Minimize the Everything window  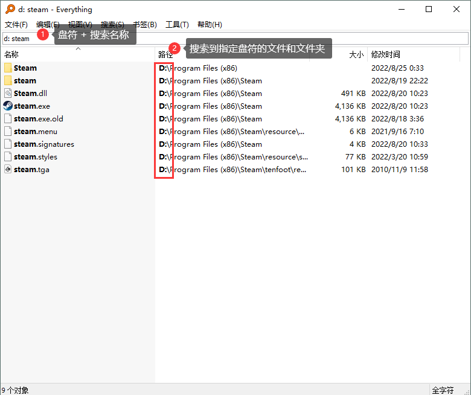pyautogui.click(x=402, y=9)
